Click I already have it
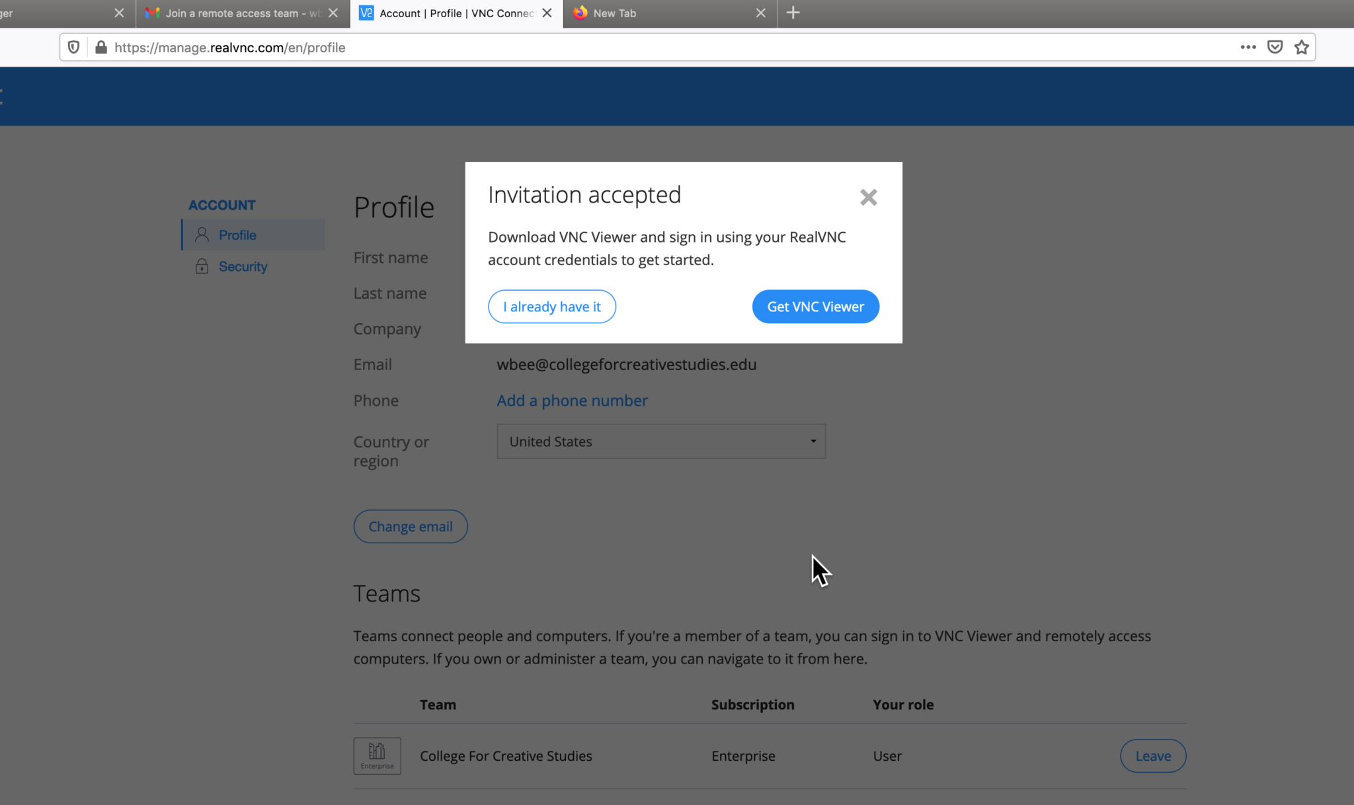The width and height of the screenshot is (1354, 805). [551, 306]
